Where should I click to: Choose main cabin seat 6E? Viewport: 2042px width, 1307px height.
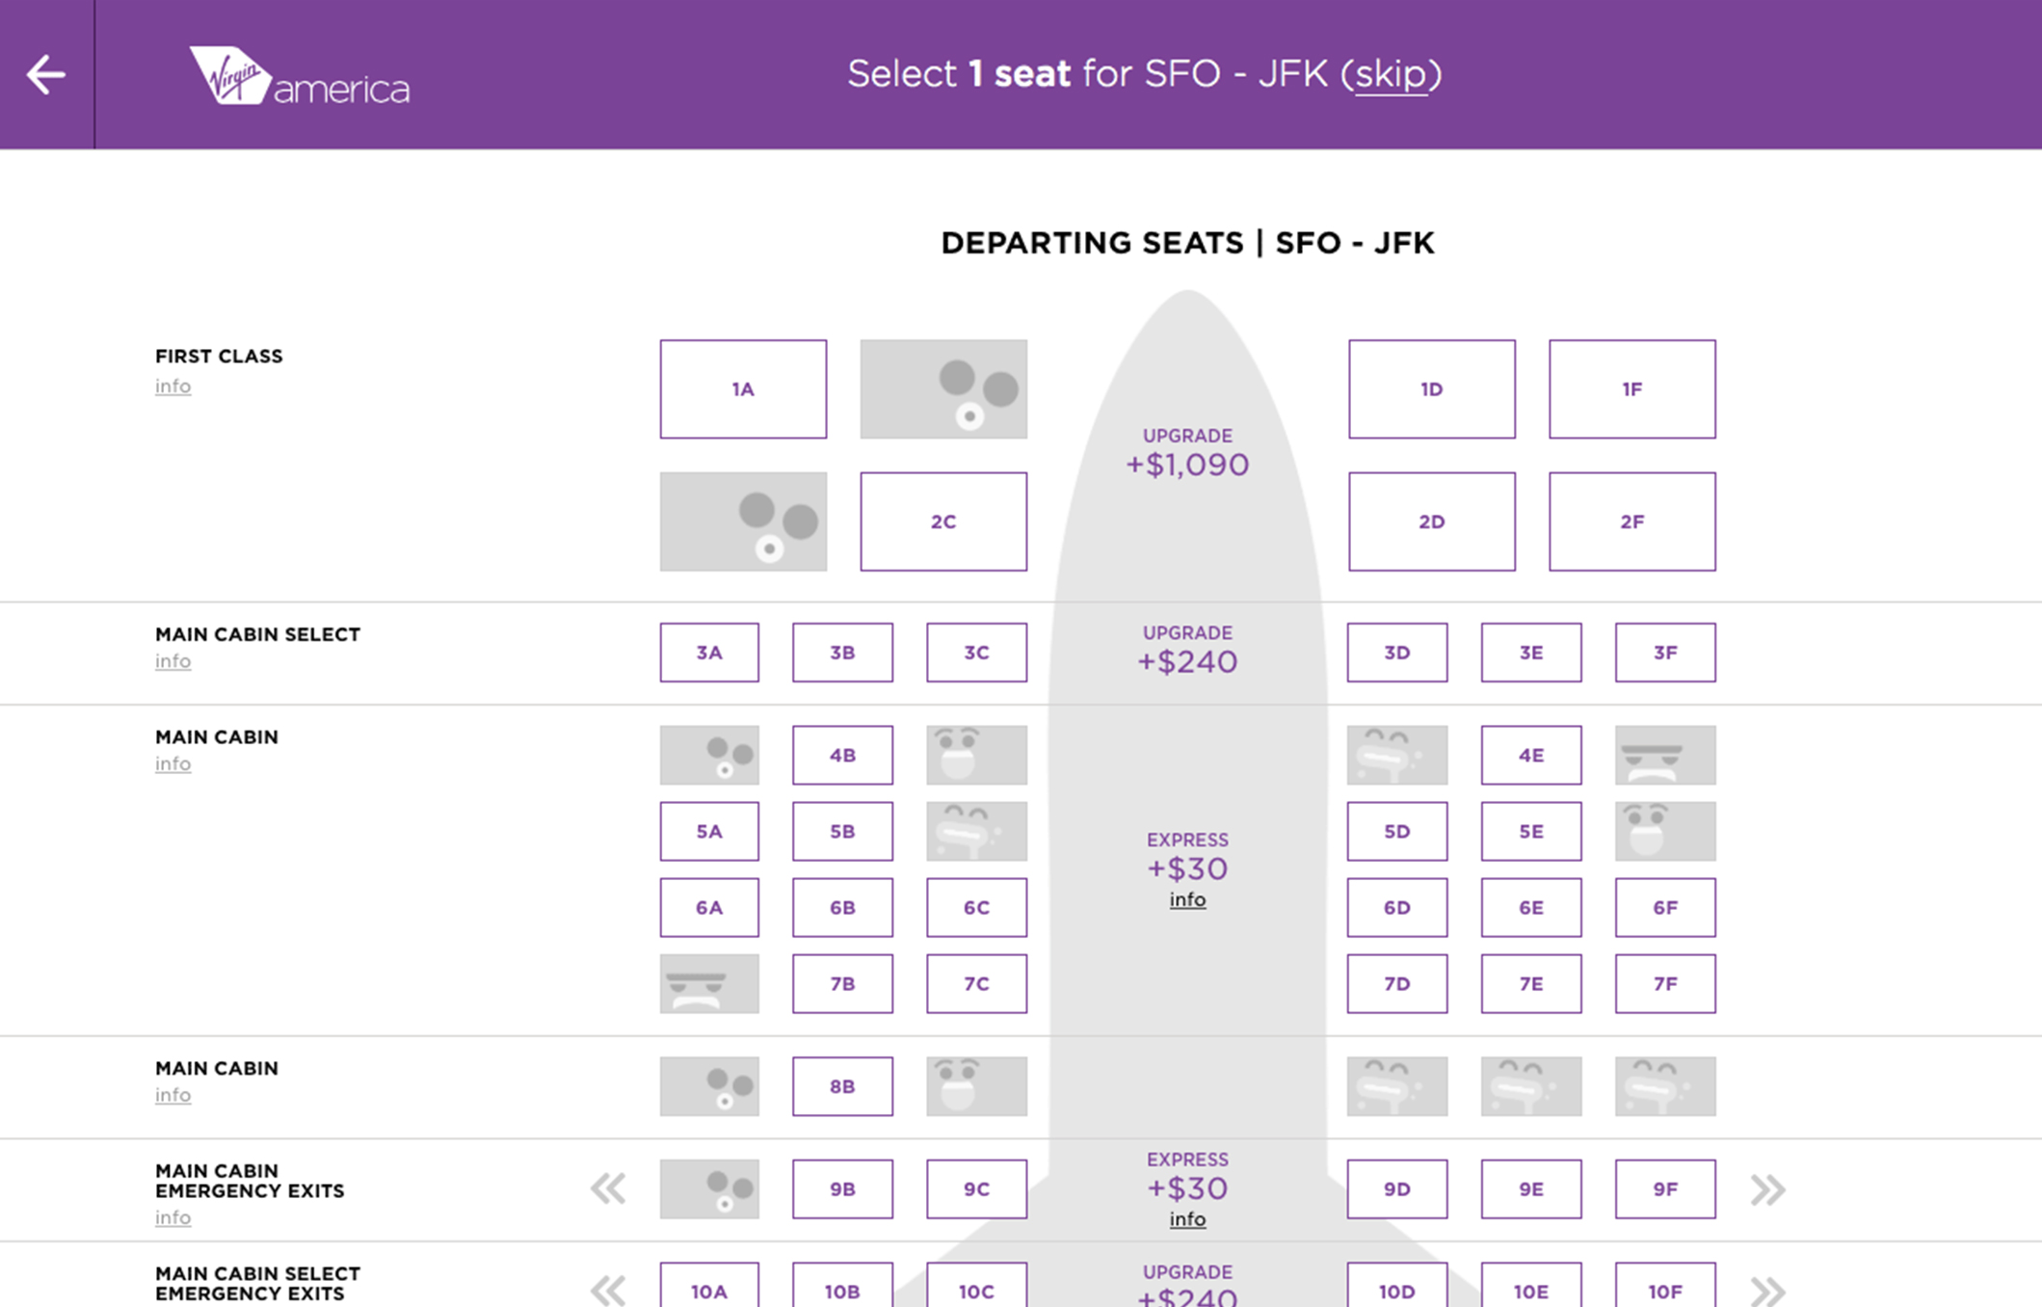click(x=1531, y=907)
